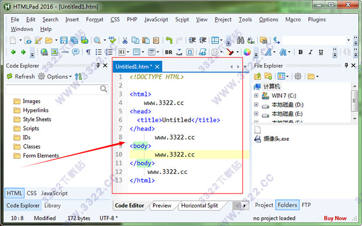Create a new document with the New file icon

(13, 41)
